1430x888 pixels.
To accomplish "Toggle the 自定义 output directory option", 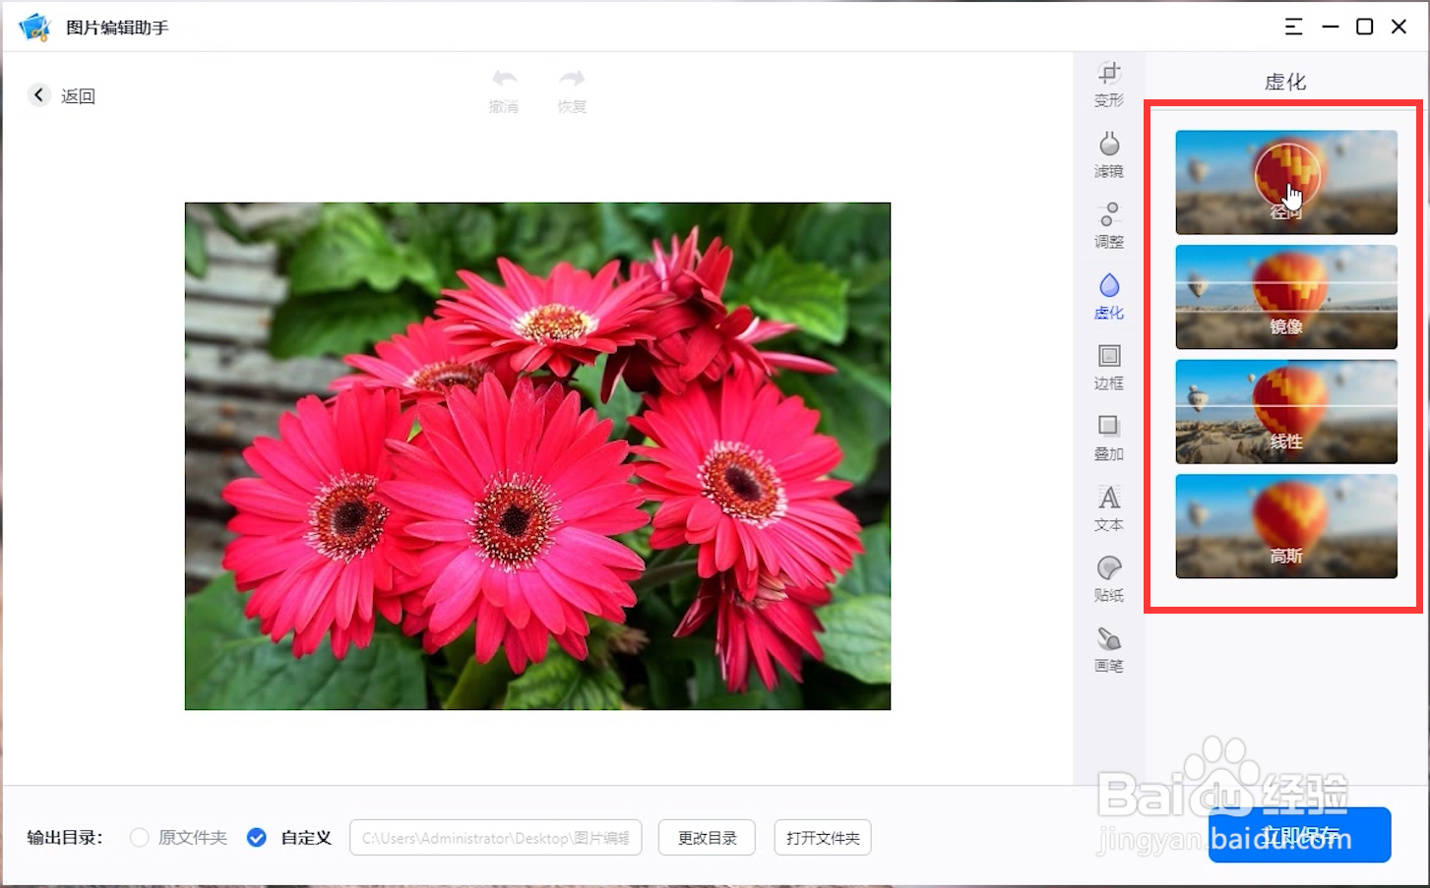I will click(x=257, y=837).
